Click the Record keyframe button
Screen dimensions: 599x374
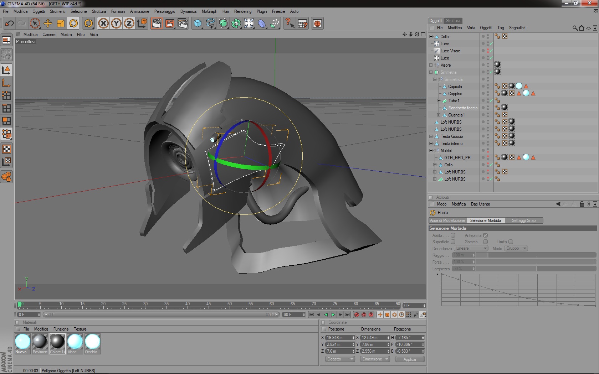point(357,315)
